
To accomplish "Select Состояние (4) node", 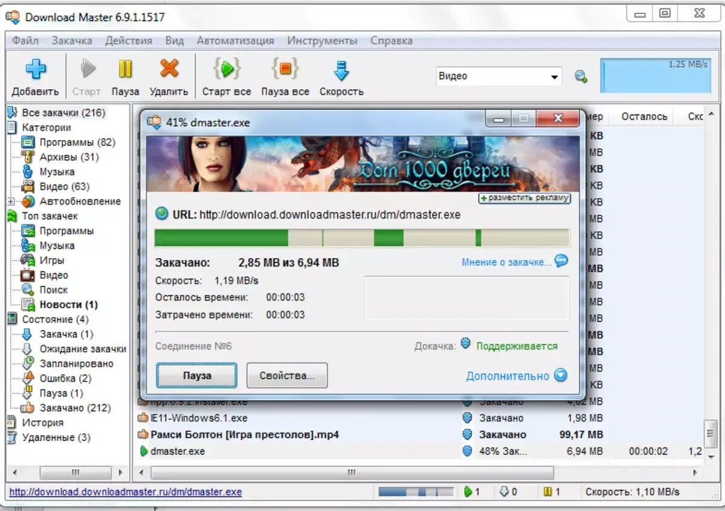I will coord(55,319).
